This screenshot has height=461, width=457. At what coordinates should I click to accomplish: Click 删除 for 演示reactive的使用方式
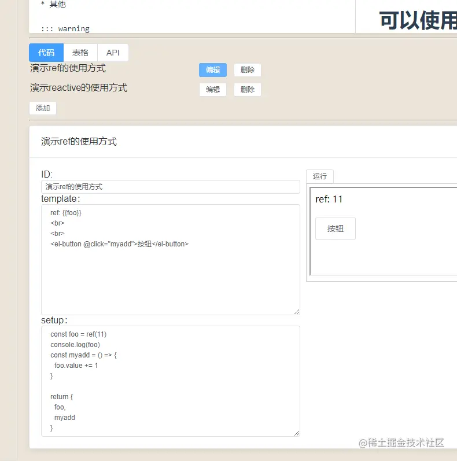coord(248,90)
